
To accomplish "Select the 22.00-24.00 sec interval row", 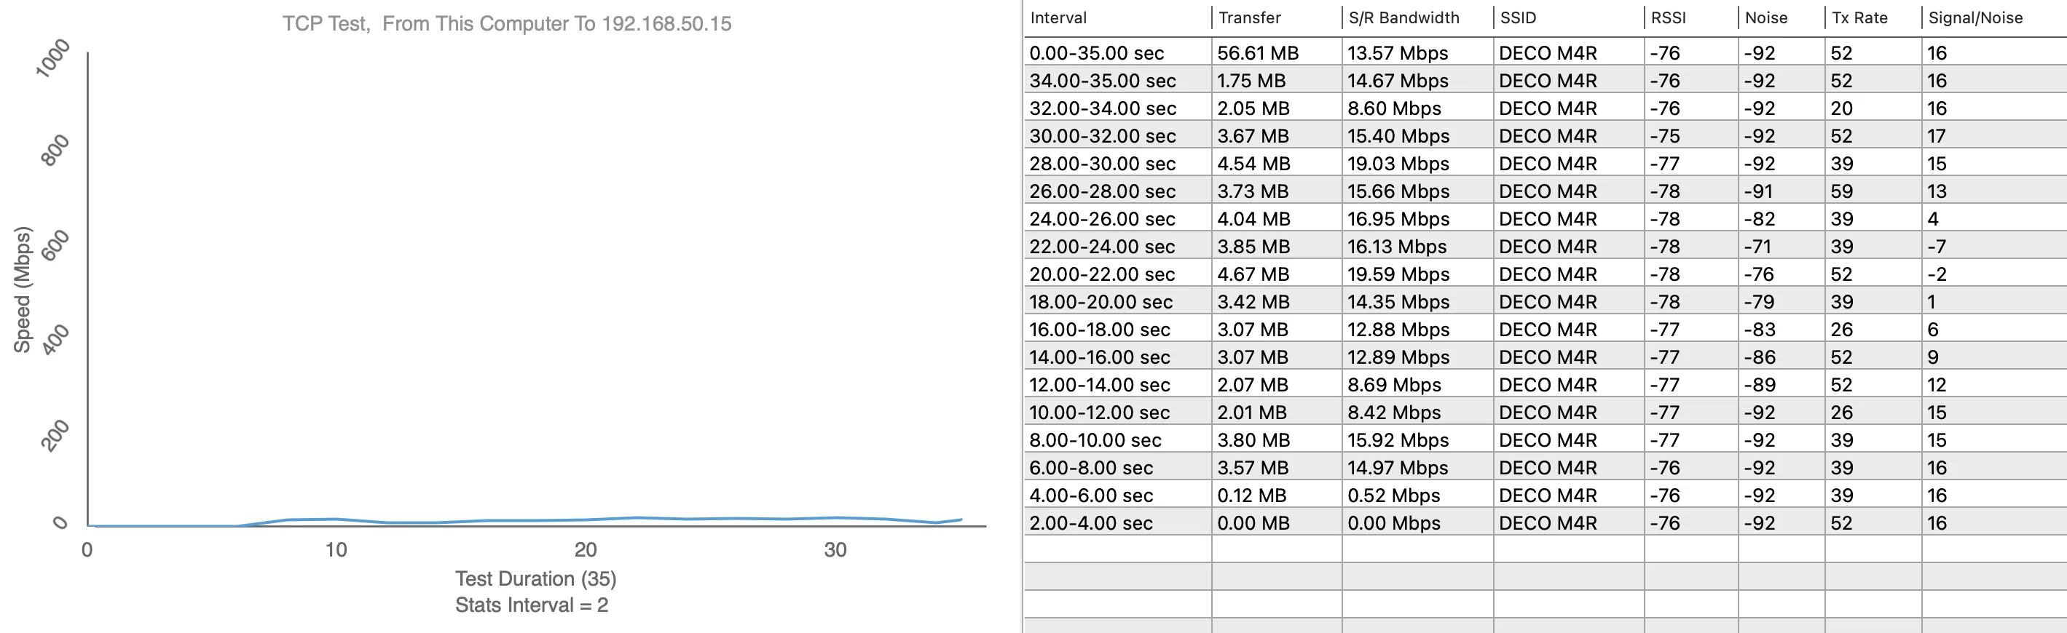I will click(1102, 247).
